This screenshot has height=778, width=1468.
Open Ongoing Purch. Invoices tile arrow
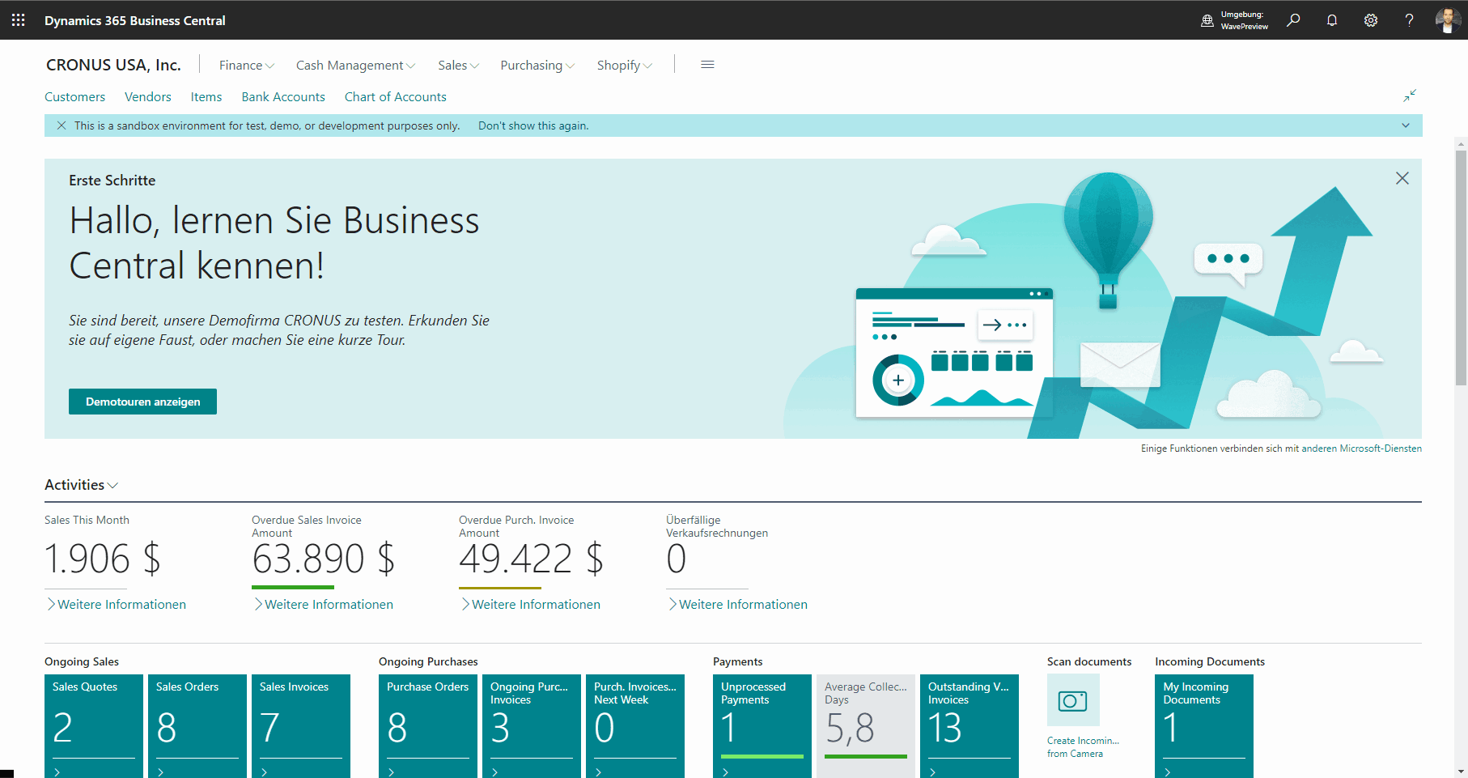(495, 772)
